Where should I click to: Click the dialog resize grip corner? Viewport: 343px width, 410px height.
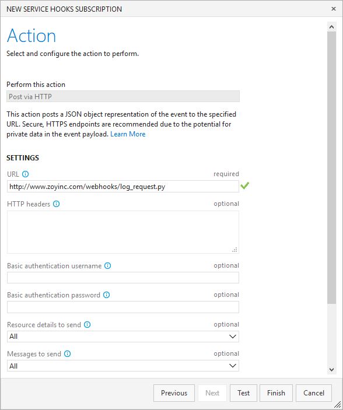pyautogui.click(x=338, y=405)
